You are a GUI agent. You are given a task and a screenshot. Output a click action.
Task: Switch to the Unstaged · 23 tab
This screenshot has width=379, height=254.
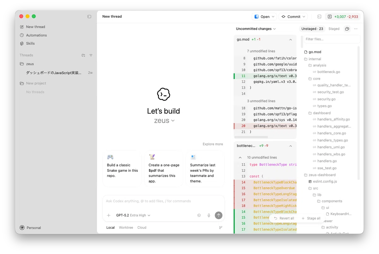(x=312, y=29)
